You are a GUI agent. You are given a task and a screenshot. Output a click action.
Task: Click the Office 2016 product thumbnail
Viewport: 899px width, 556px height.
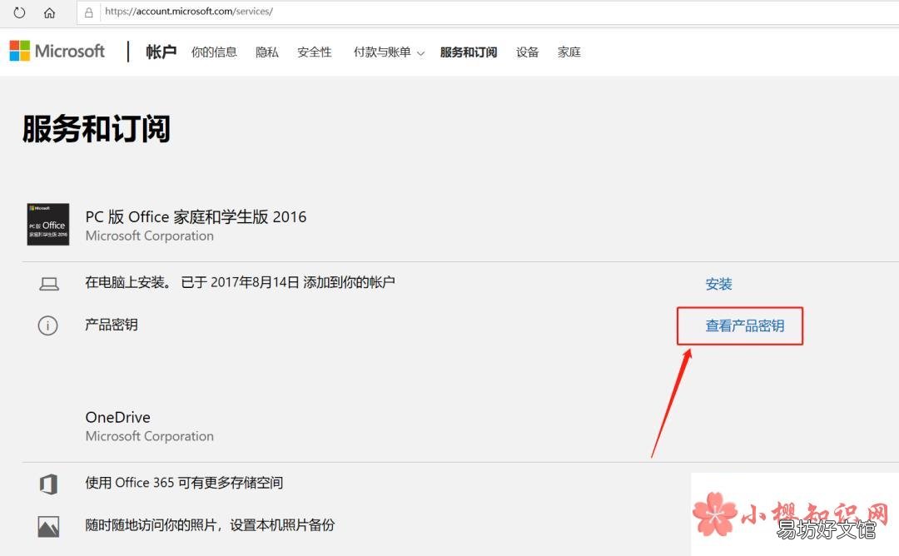click(48, 224)
